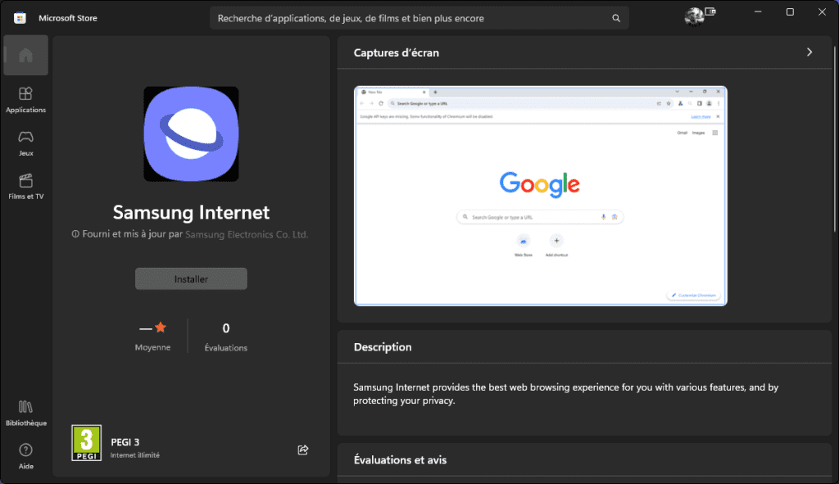Maximize the Microsoft Store window
839x484 pixels.
point(790,11)
